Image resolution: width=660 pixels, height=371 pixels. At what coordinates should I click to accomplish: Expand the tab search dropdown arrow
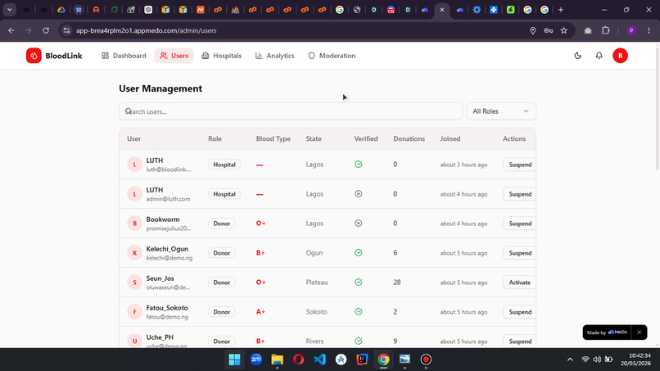click(9, 10)
